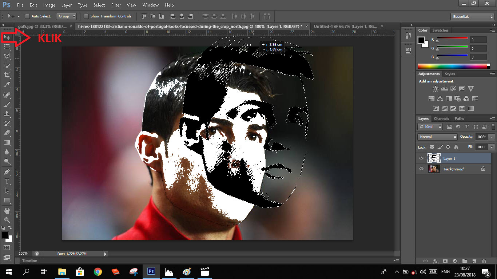Hide Layer 1 using eye icon
This screenshot has height=279, width=497.
[421, 158]
